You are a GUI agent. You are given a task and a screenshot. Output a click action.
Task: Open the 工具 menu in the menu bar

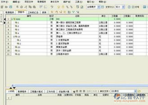pos(79,2)
